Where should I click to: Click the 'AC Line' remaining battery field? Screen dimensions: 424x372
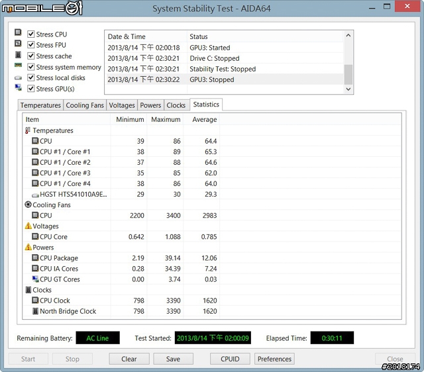(x=97, y=338)
